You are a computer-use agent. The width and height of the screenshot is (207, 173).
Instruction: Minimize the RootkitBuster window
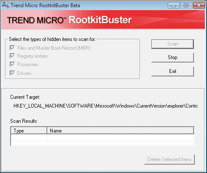[174, 5]
